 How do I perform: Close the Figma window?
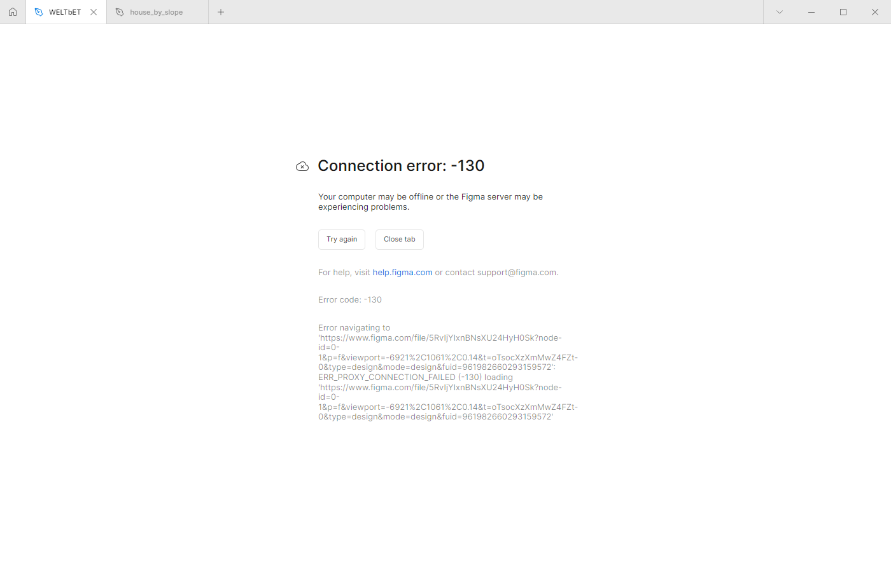[875, 12]
